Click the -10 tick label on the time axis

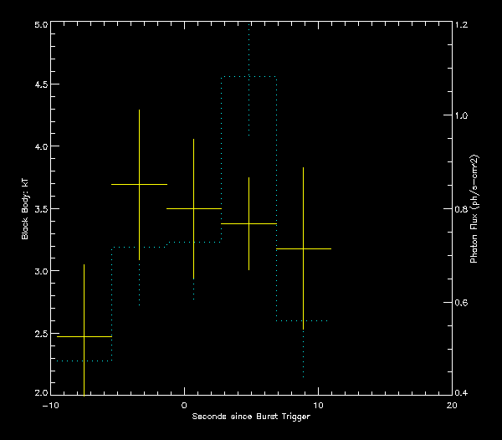pyautogui.click(x=49, y=404)
